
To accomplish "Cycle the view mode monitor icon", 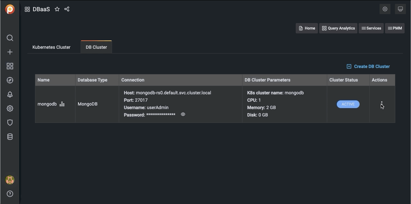I will 400,9.
